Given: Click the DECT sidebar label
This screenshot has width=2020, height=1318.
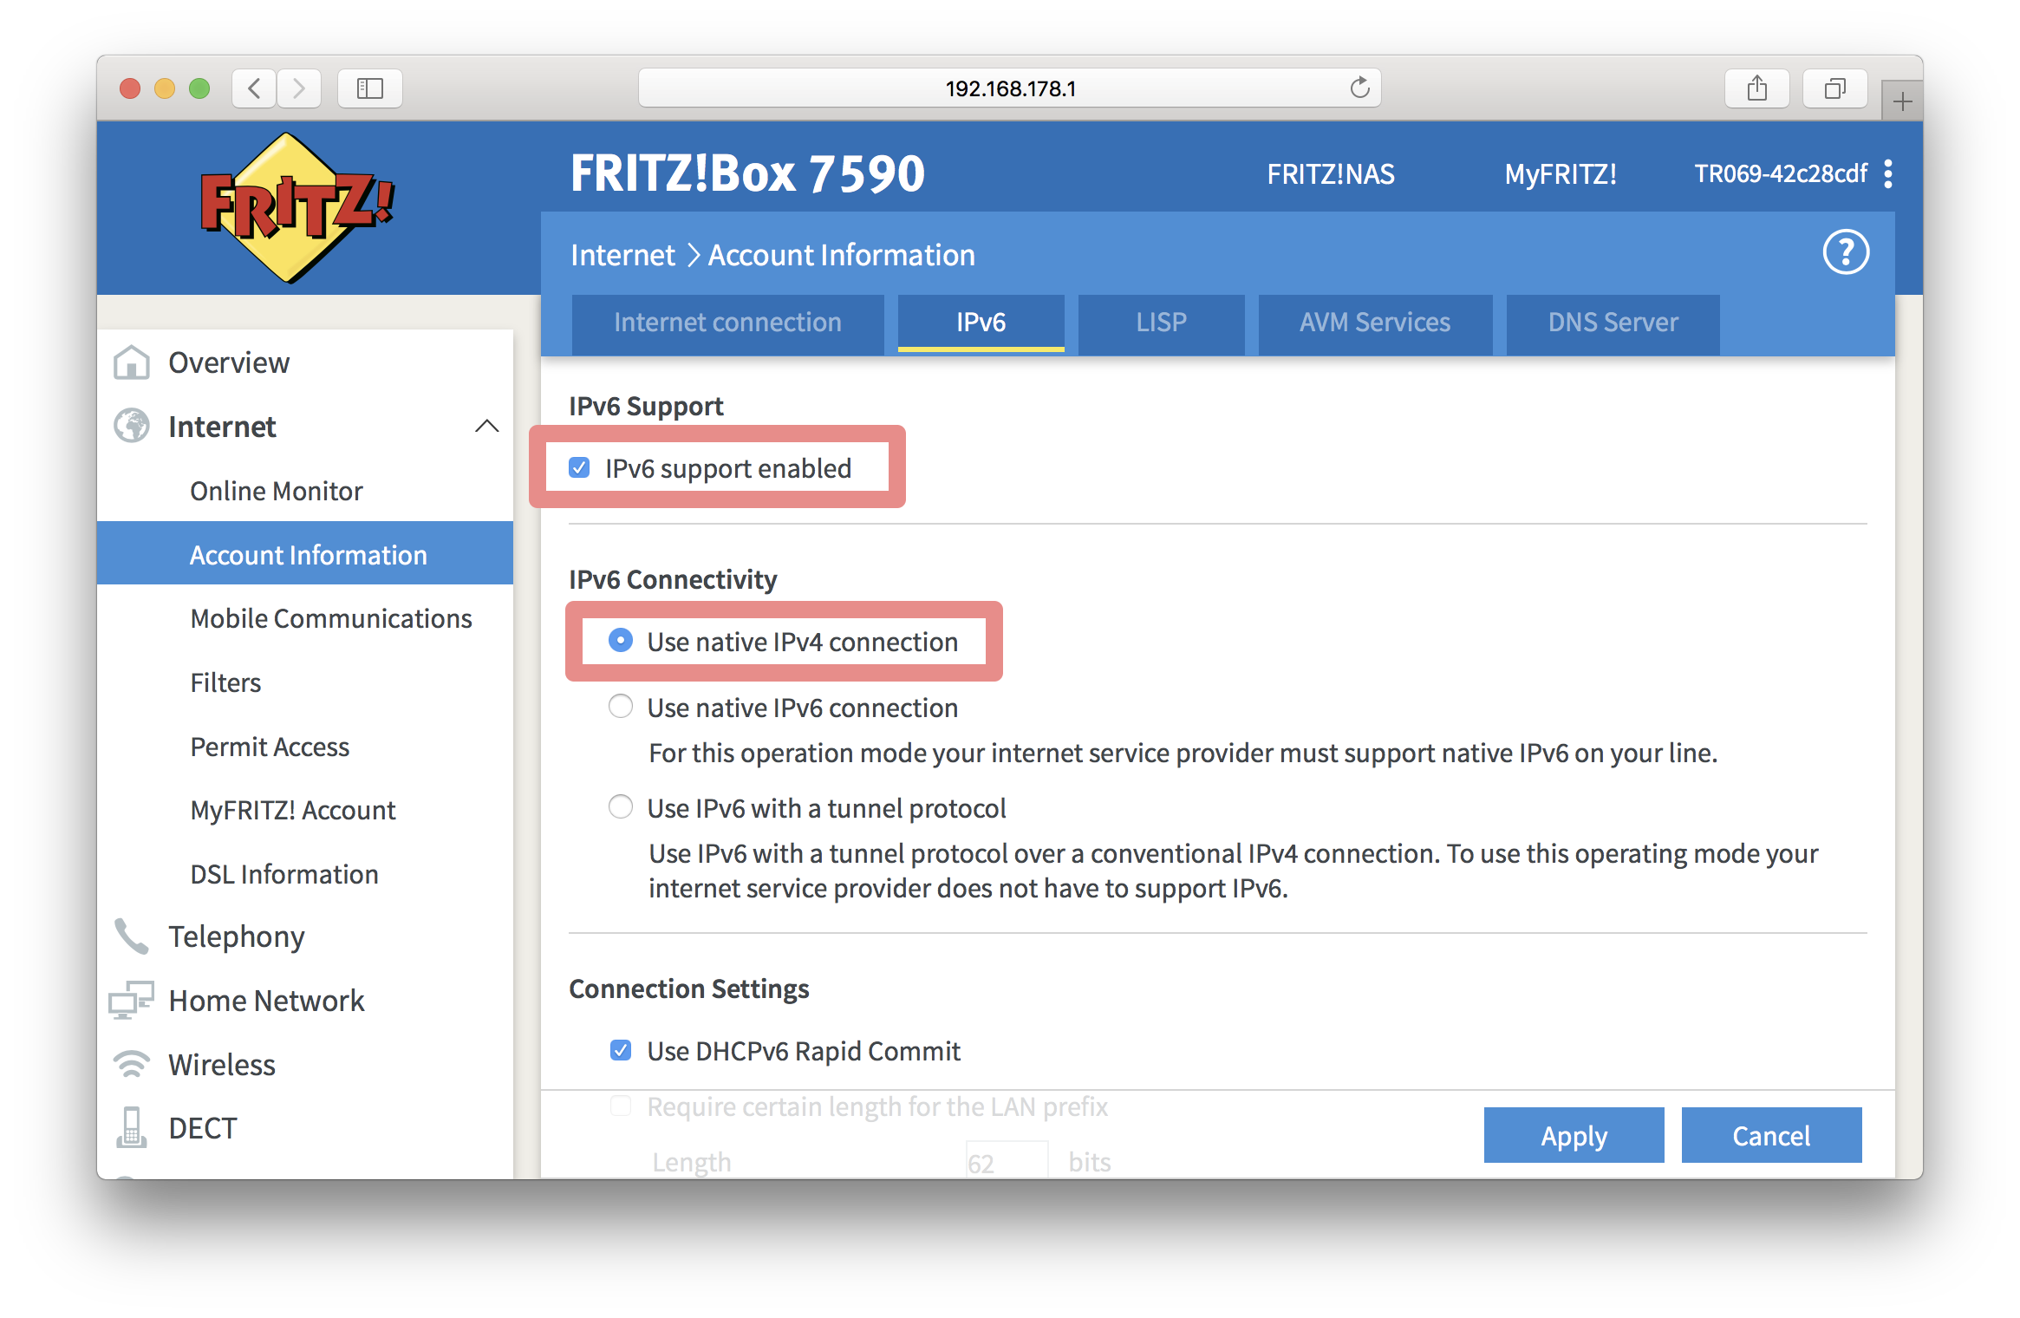Looking at the screenshot, I should pos(203,1127).
